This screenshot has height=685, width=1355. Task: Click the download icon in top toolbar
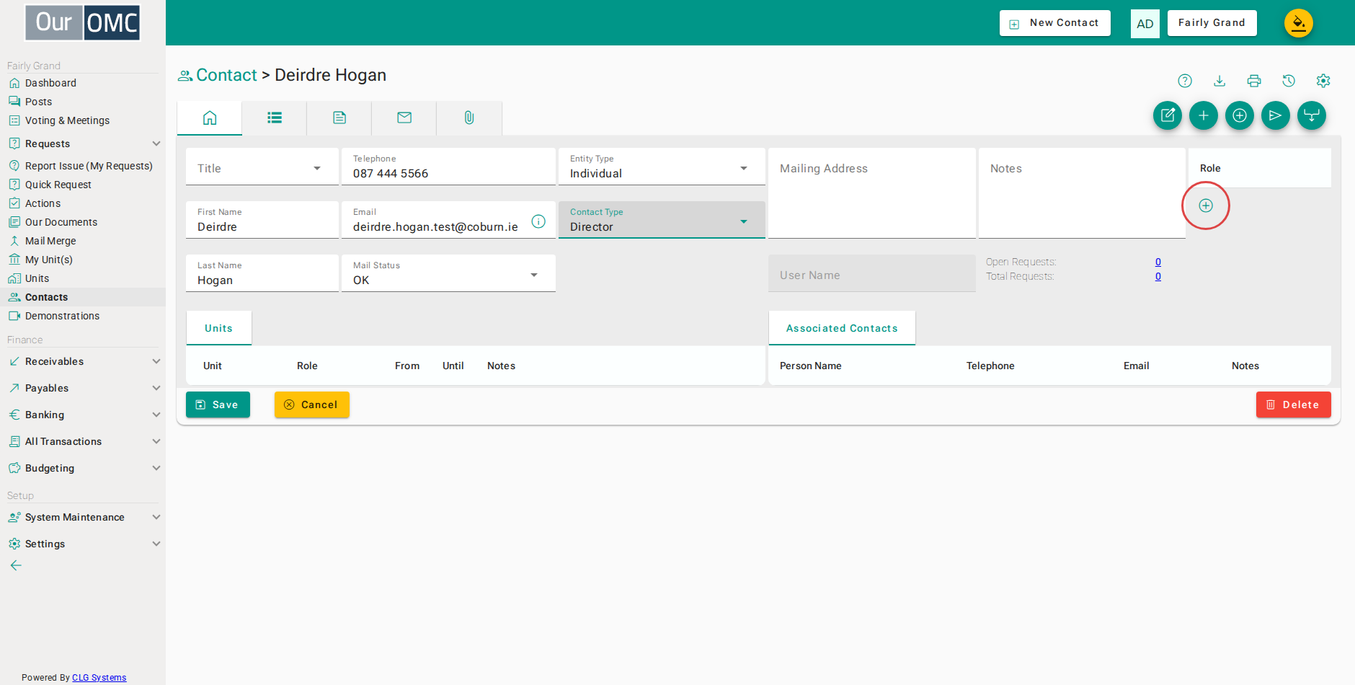click(1219, 81)
